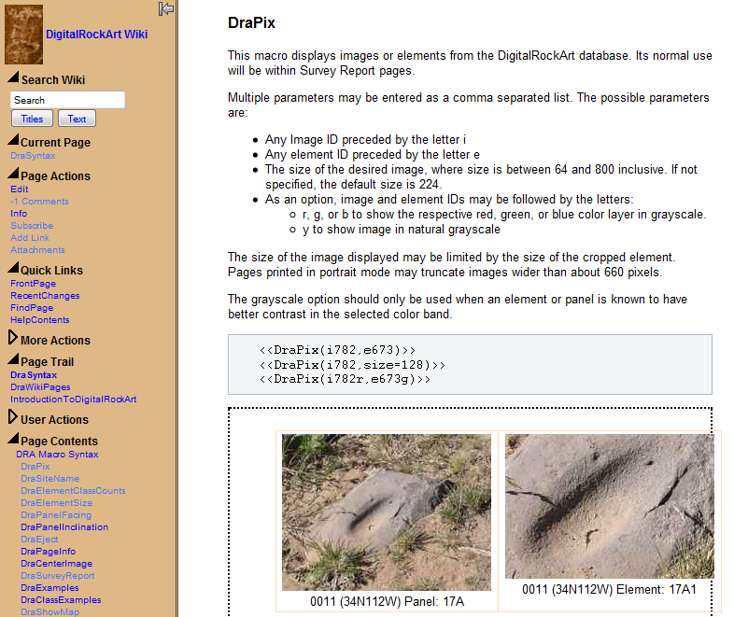Open the Edit page action
This screenshot has width=734, height=617.
click(20, 189)
